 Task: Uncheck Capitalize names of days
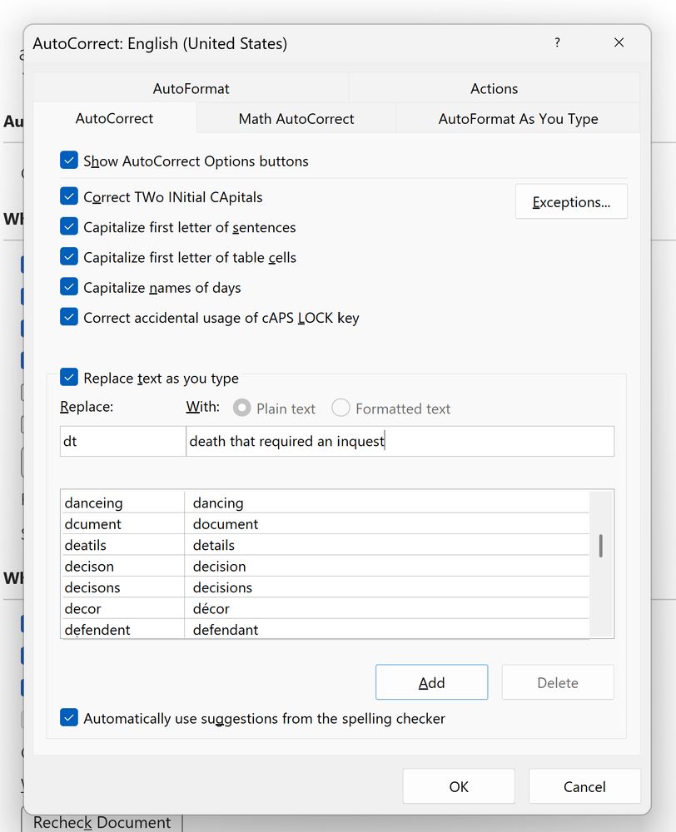(69, 288)
